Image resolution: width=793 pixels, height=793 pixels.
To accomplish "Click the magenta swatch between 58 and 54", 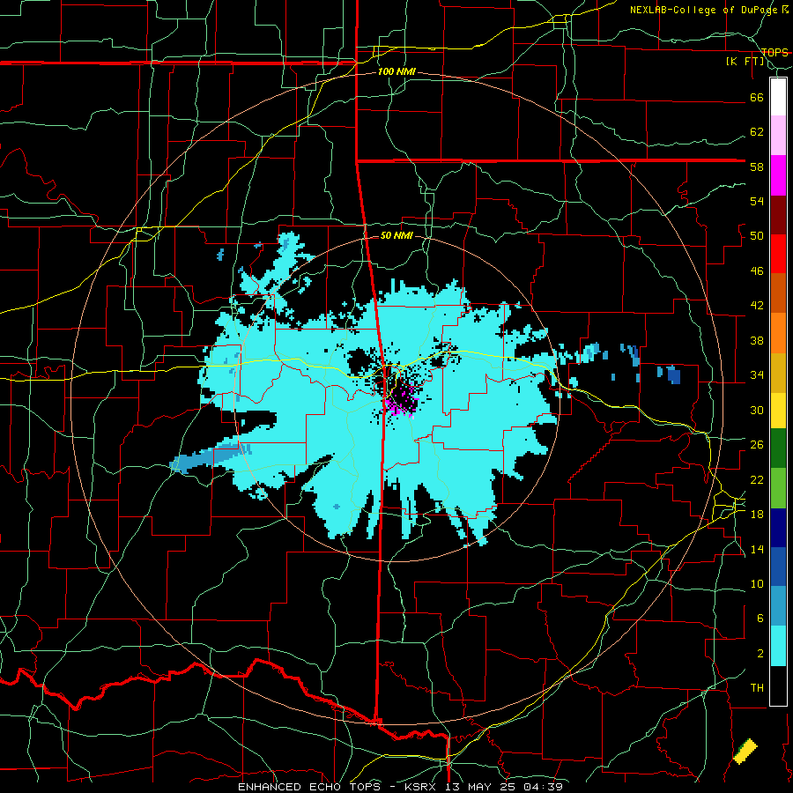I will pos(778,175).
